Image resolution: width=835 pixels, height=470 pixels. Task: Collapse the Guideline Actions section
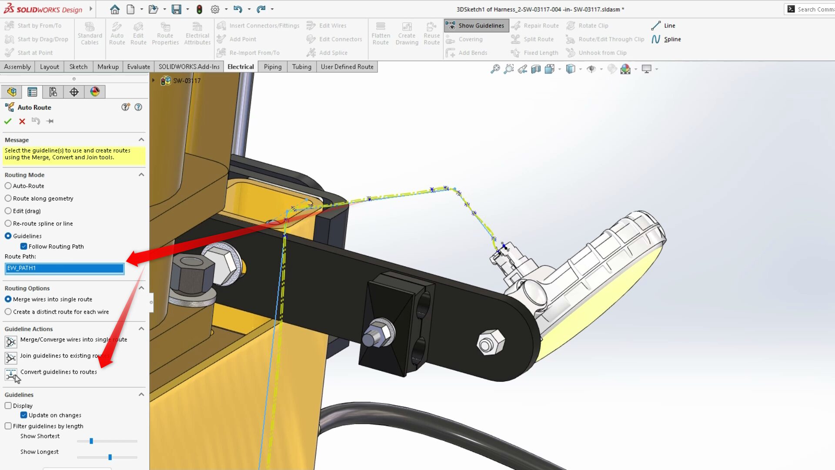coord(141,329)
